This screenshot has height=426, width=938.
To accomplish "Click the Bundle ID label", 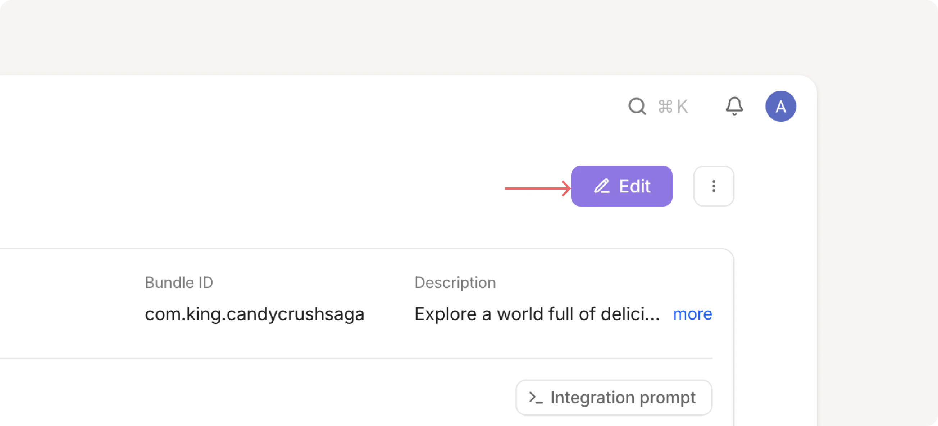I will pos(179,282).
